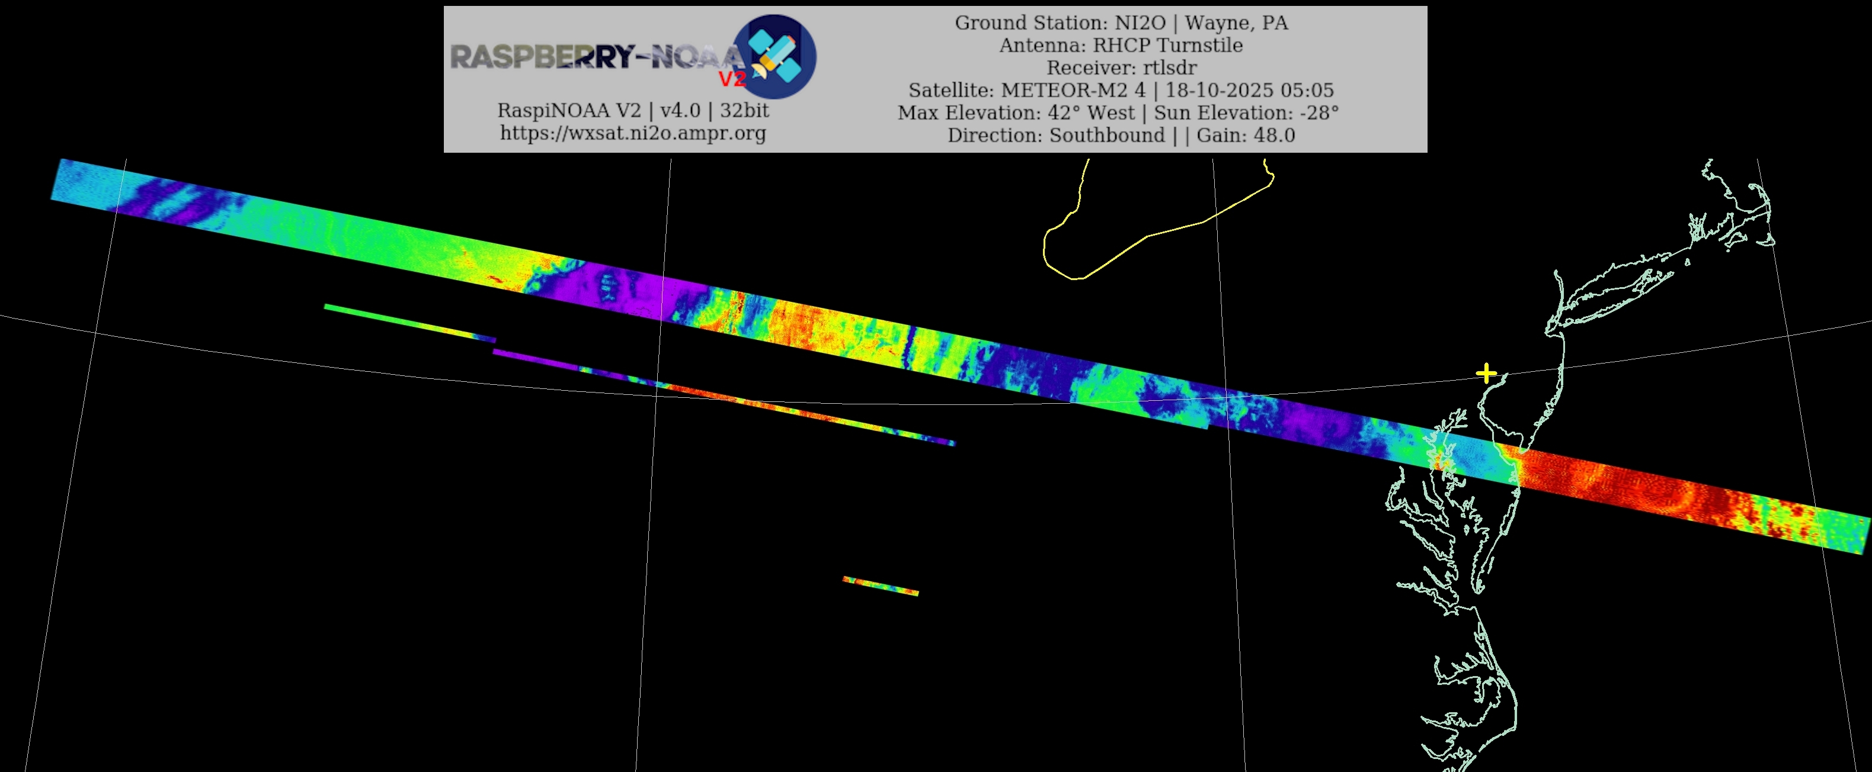Click the Satellite METEOR-M2 4 date line

click(1121, 90)
